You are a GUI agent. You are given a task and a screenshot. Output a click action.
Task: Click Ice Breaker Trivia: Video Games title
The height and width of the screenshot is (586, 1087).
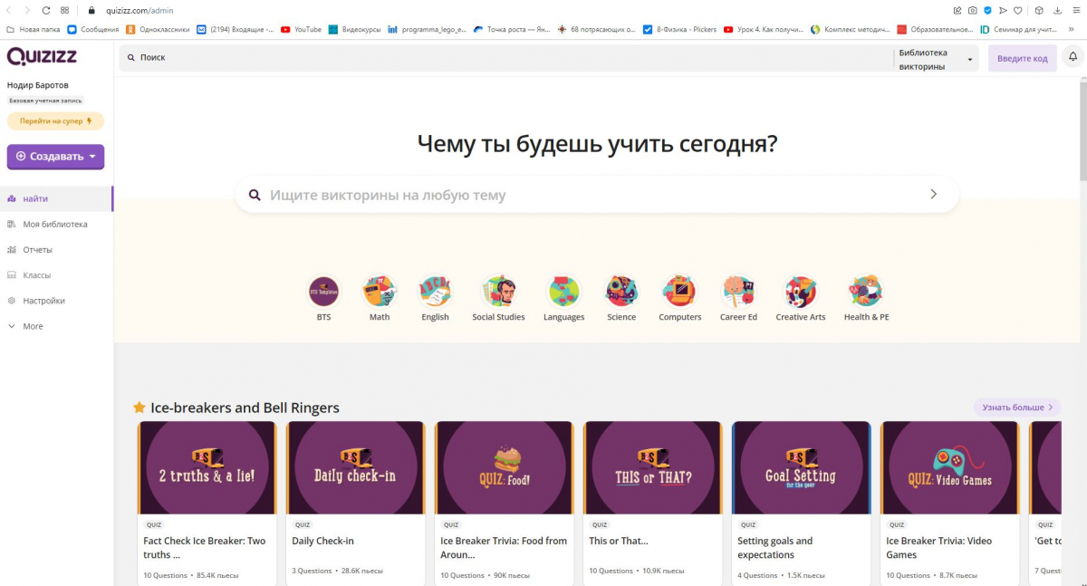pyautogui.click(x=938, y=548)
